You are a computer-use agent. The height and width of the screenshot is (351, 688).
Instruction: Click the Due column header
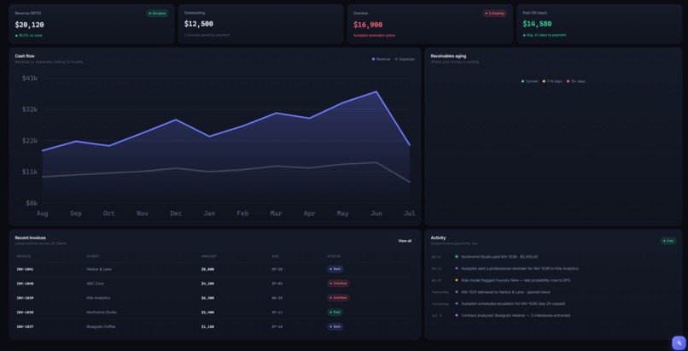pos(276,256)
